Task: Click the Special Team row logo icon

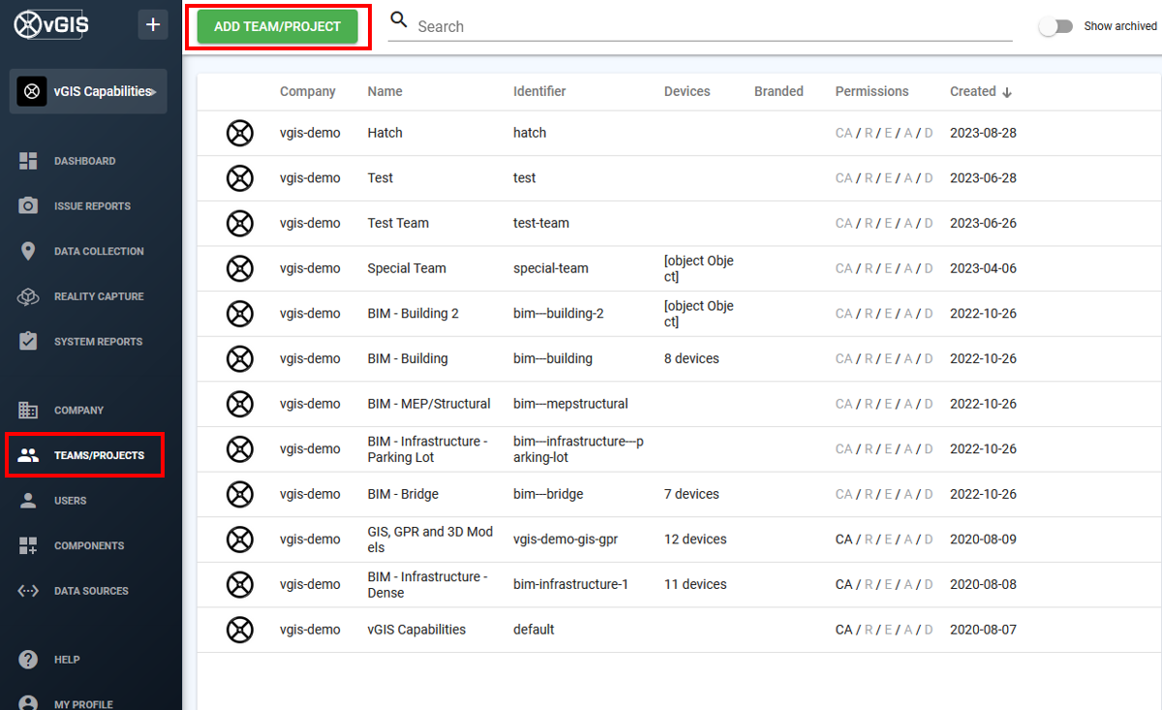Action: click(x=240, y=268)
